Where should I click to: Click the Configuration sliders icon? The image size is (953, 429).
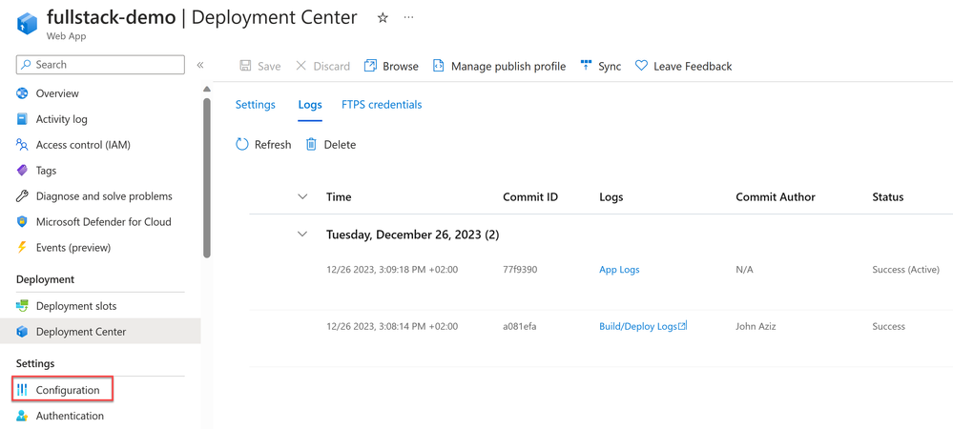point(23,390)
